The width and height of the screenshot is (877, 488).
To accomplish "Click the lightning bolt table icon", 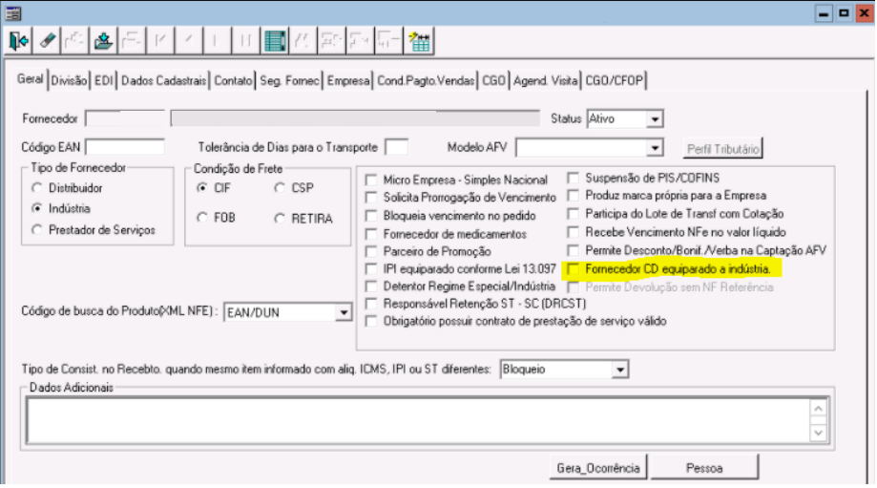I will pyautogui.click(x=419, y=41).
